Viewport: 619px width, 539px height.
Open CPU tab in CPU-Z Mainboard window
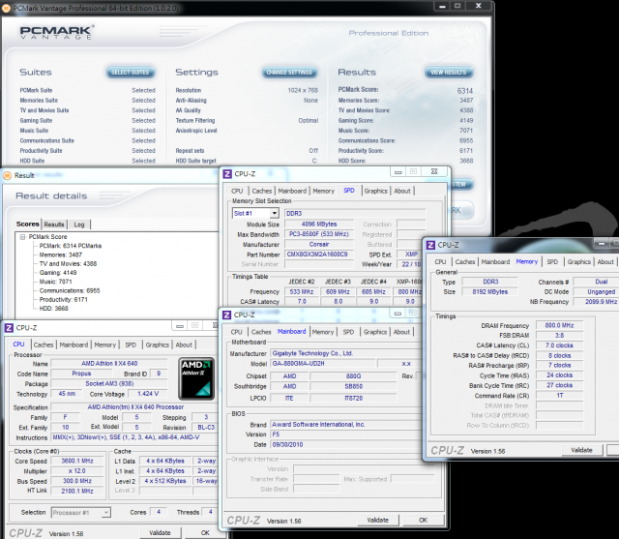[236, 332]
